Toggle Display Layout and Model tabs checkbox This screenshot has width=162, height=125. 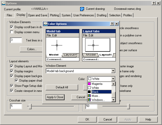(x=12, y=66)
